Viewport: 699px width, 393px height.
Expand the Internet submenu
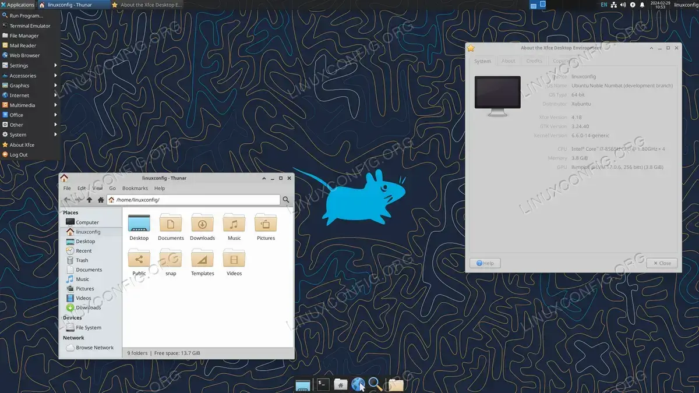click(30, 95)
